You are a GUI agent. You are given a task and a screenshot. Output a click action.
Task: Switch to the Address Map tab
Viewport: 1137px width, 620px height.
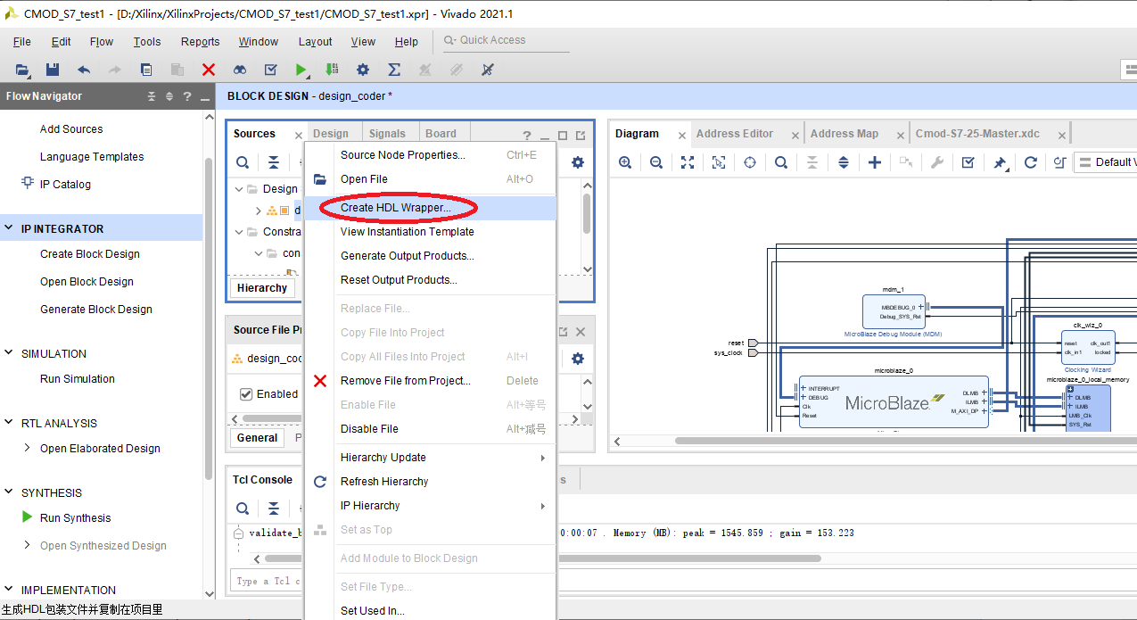[x=845, y=134]
